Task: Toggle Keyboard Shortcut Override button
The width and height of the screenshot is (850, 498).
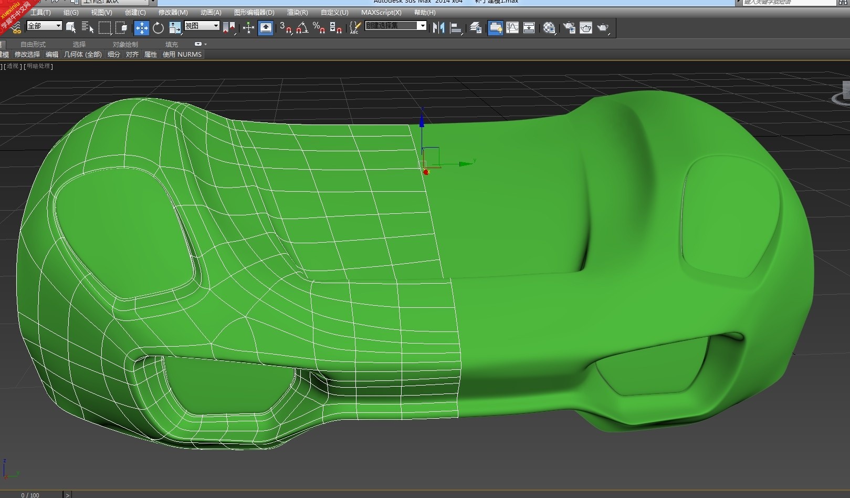Action: [x=266, y=28]
